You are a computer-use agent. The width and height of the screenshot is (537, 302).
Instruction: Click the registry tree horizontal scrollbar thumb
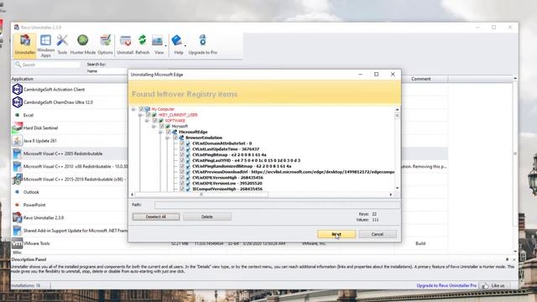click(201, 195)
